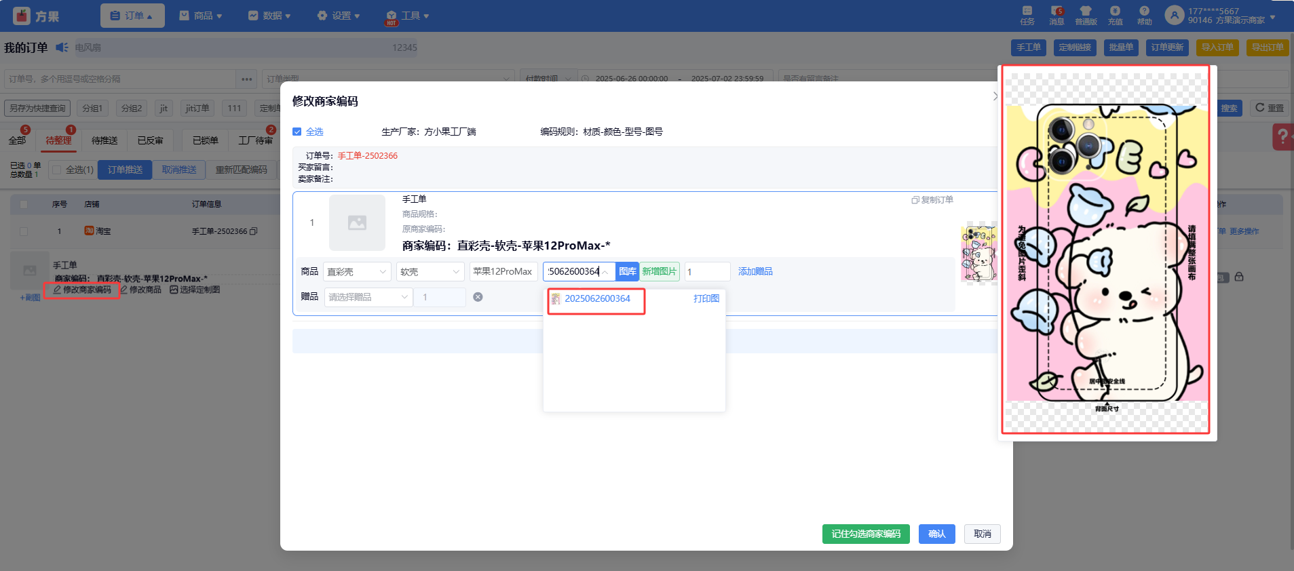Image resolution: width=1294 pixels, height=571 pixels.
Task: Click the user avatar icon in header
Action: (x=1175, y=15)
